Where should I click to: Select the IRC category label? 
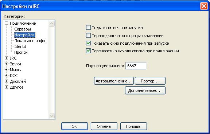tap(13, 58)
